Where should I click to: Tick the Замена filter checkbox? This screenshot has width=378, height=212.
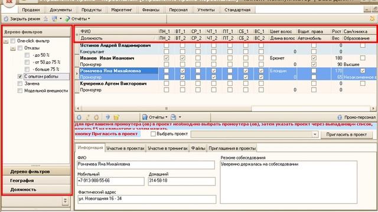[x=20, y=84]
